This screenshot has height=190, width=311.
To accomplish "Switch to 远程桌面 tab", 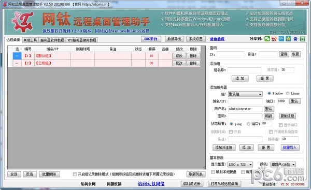I will [x=13, y=40].
